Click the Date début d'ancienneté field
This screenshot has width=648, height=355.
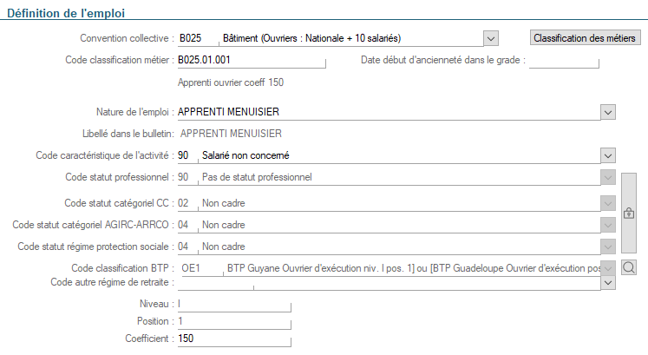[564, 61]
